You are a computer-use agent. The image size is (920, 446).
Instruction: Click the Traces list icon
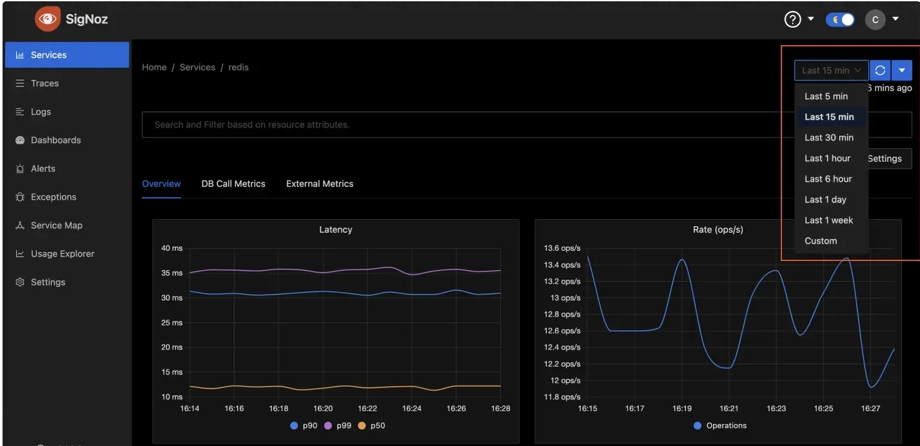(20, 83)
